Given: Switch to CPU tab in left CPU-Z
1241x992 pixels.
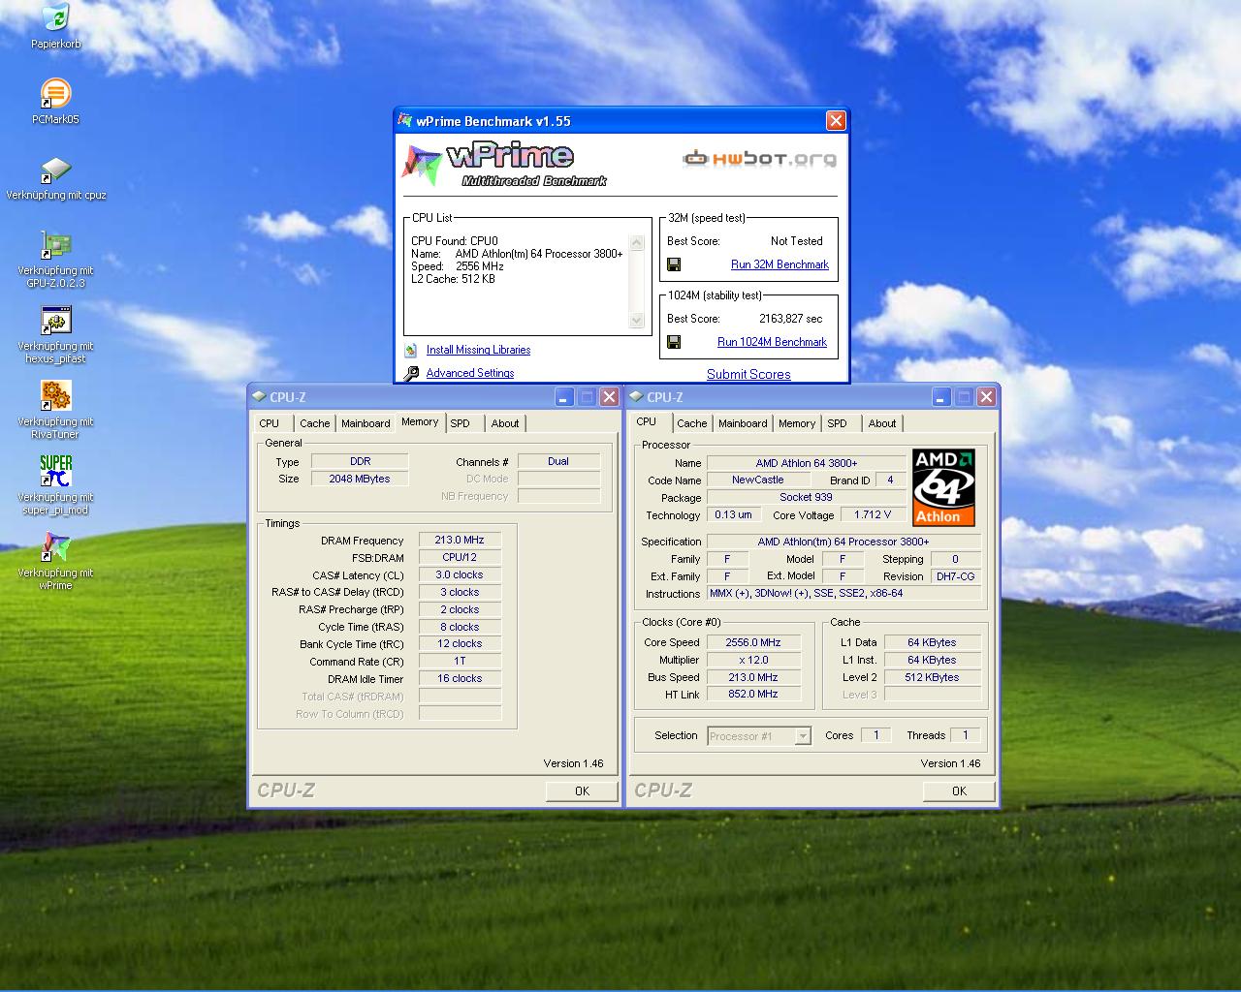Looking at the screenshot, I should click(x=270, y=423).
